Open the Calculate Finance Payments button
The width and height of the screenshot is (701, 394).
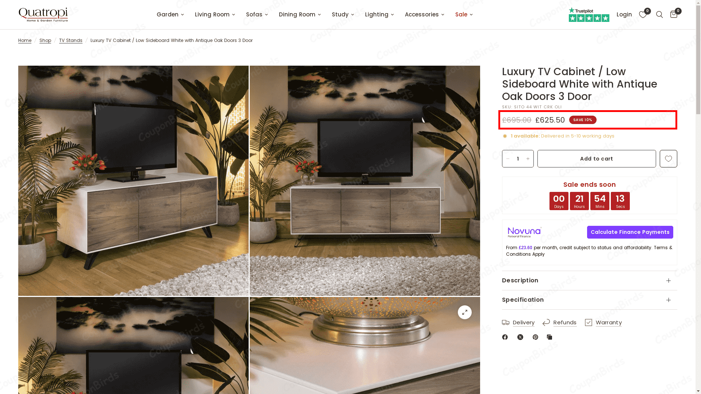[630, 232]
